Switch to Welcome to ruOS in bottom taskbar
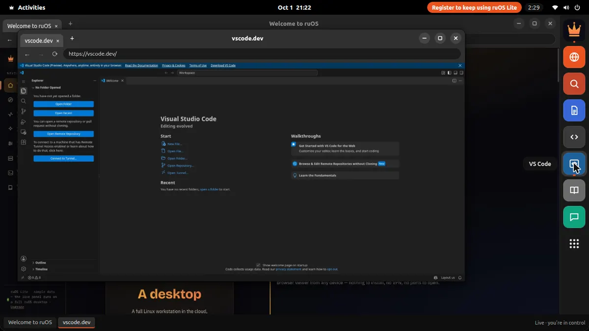The height and width of the screenshot is (331, 589). (30, 322)
